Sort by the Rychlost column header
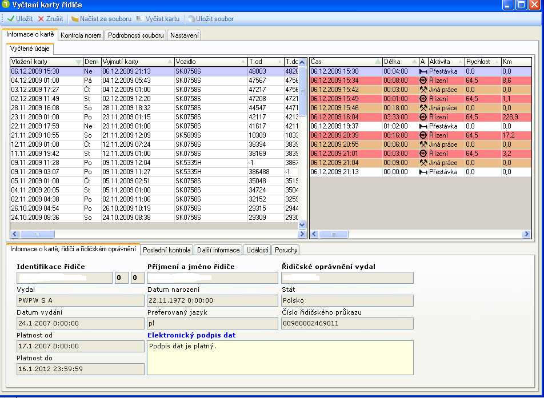Viewport: 544px width, 398px height. tap(483, 62)
